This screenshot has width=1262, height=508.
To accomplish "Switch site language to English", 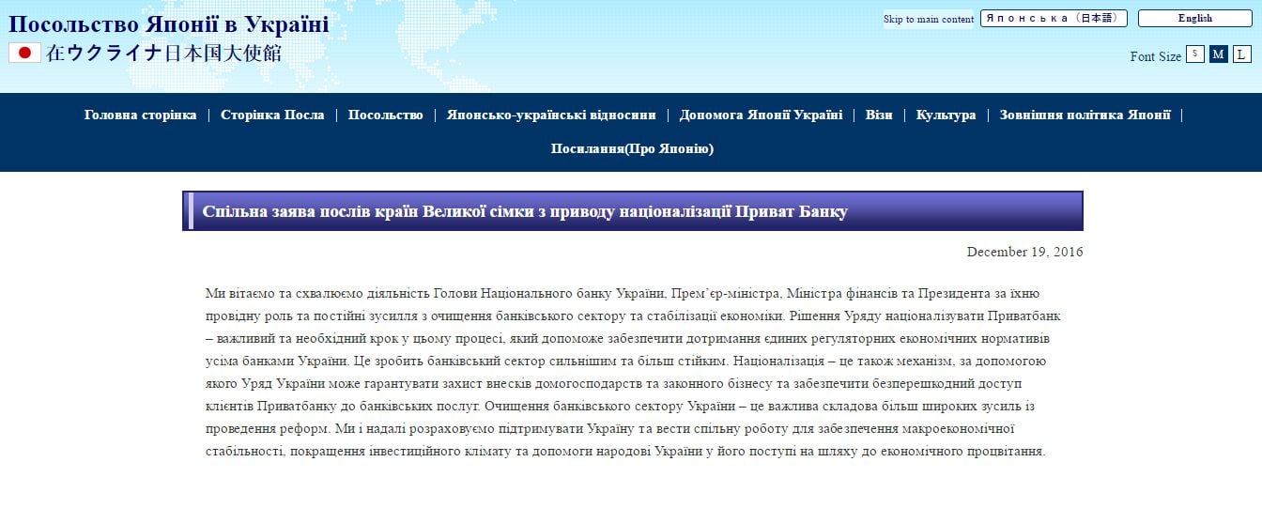I will [1194, 19].
